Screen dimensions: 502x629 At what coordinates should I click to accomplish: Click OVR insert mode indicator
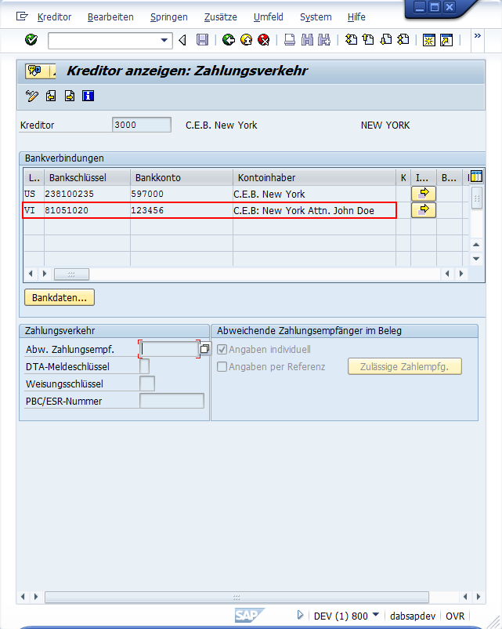click(x=455, y=616)
